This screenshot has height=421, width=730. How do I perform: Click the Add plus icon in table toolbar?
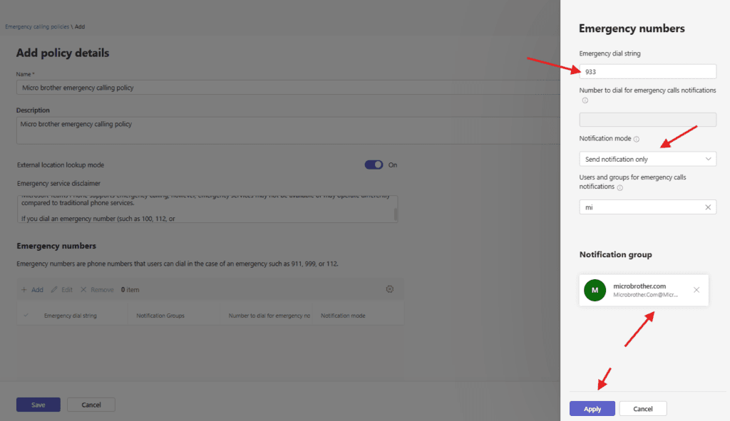click(x=24, y=290)
